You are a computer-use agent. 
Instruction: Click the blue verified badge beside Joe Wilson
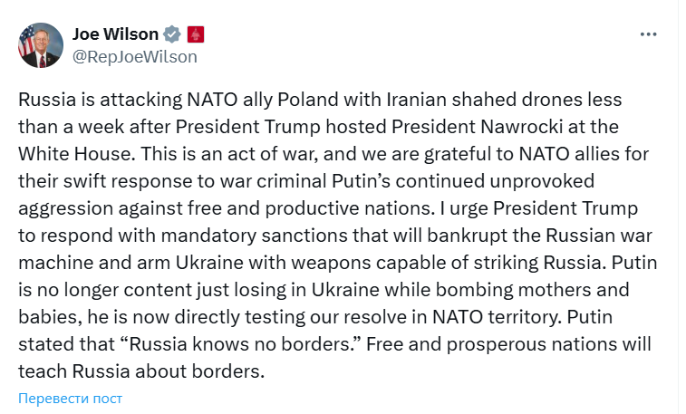click(x=172, y=35)
